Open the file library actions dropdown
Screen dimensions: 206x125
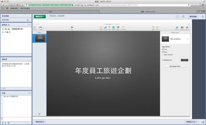pyautogui.click(x=4, y=88)
